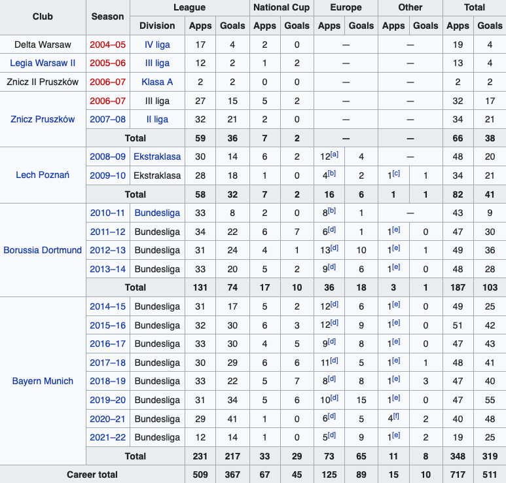
Task: Click footnote [c] in the 2009–10 Other apps
Action: tap(396, 173)
